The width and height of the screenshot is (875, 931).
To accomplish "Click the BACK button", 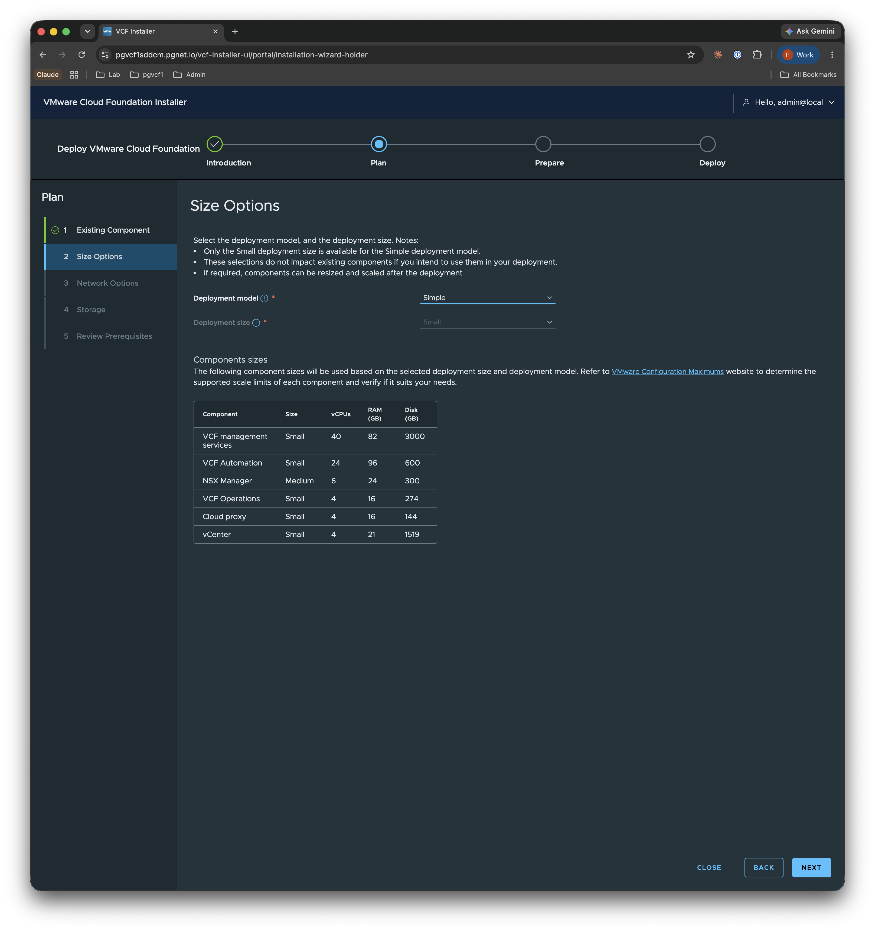I will pos(763,867).
